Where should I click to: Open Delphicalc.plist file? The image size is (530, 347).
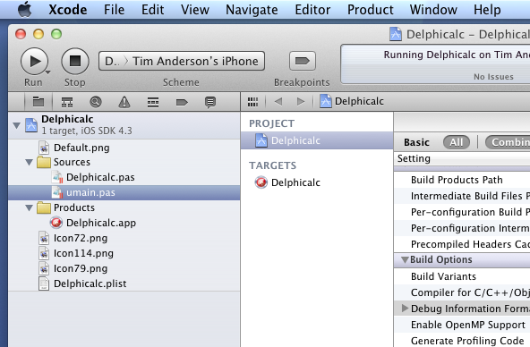point(124,284)
